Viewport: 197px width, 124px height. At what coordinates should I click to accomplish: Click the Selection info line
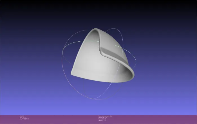point(103,120)
